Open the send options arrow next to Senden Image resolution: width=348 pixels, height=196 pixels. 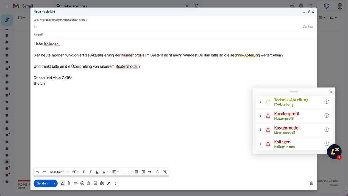click(x=54, y=183)
